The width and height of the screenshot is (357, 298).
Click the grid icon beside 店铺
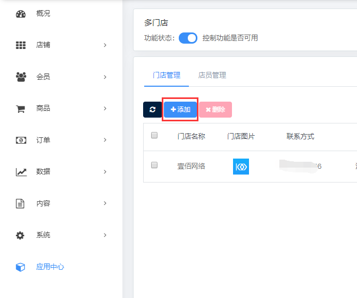(21, 45)
